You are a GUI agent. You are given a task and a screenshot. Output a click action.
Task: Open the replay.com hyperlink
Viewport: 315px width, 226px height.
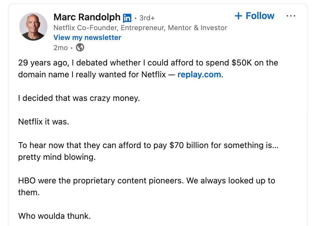(x=199, y=74)
